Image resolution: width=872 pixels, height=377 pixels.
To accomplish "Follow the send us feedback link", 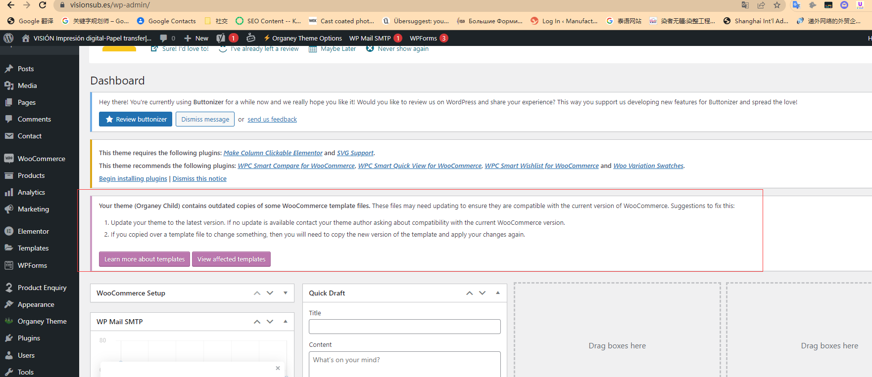I will click(x=272, y=119).
